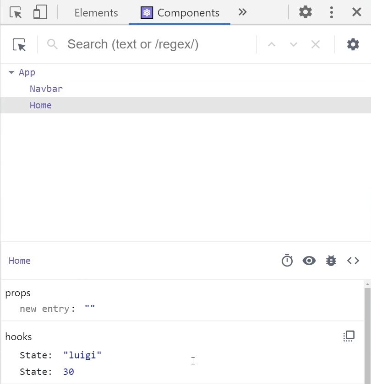
Task: Select App in the component tree
Action: coord(27,73)
